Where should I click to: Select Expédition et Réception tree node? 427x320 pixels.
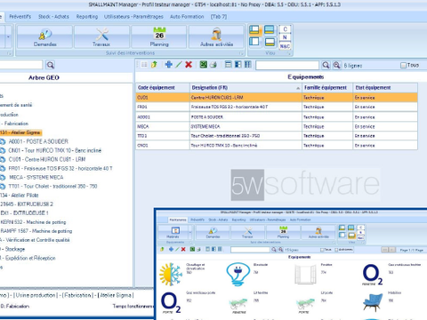pyautogui.click(x=28, y=258)
